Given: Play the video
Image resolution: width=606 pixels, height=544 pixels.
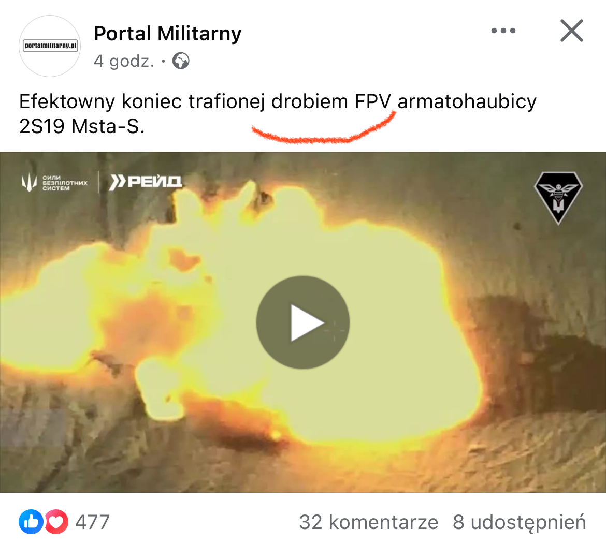Looking at the screenshot, I should click(302, 322).
